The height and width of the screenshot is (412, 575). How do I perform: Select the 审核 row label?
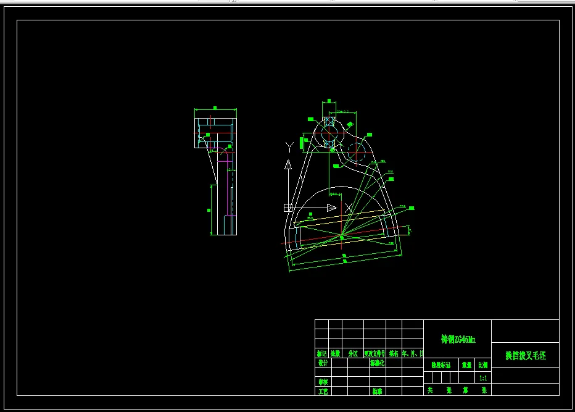pyautogui.click(x=323, y=382)
